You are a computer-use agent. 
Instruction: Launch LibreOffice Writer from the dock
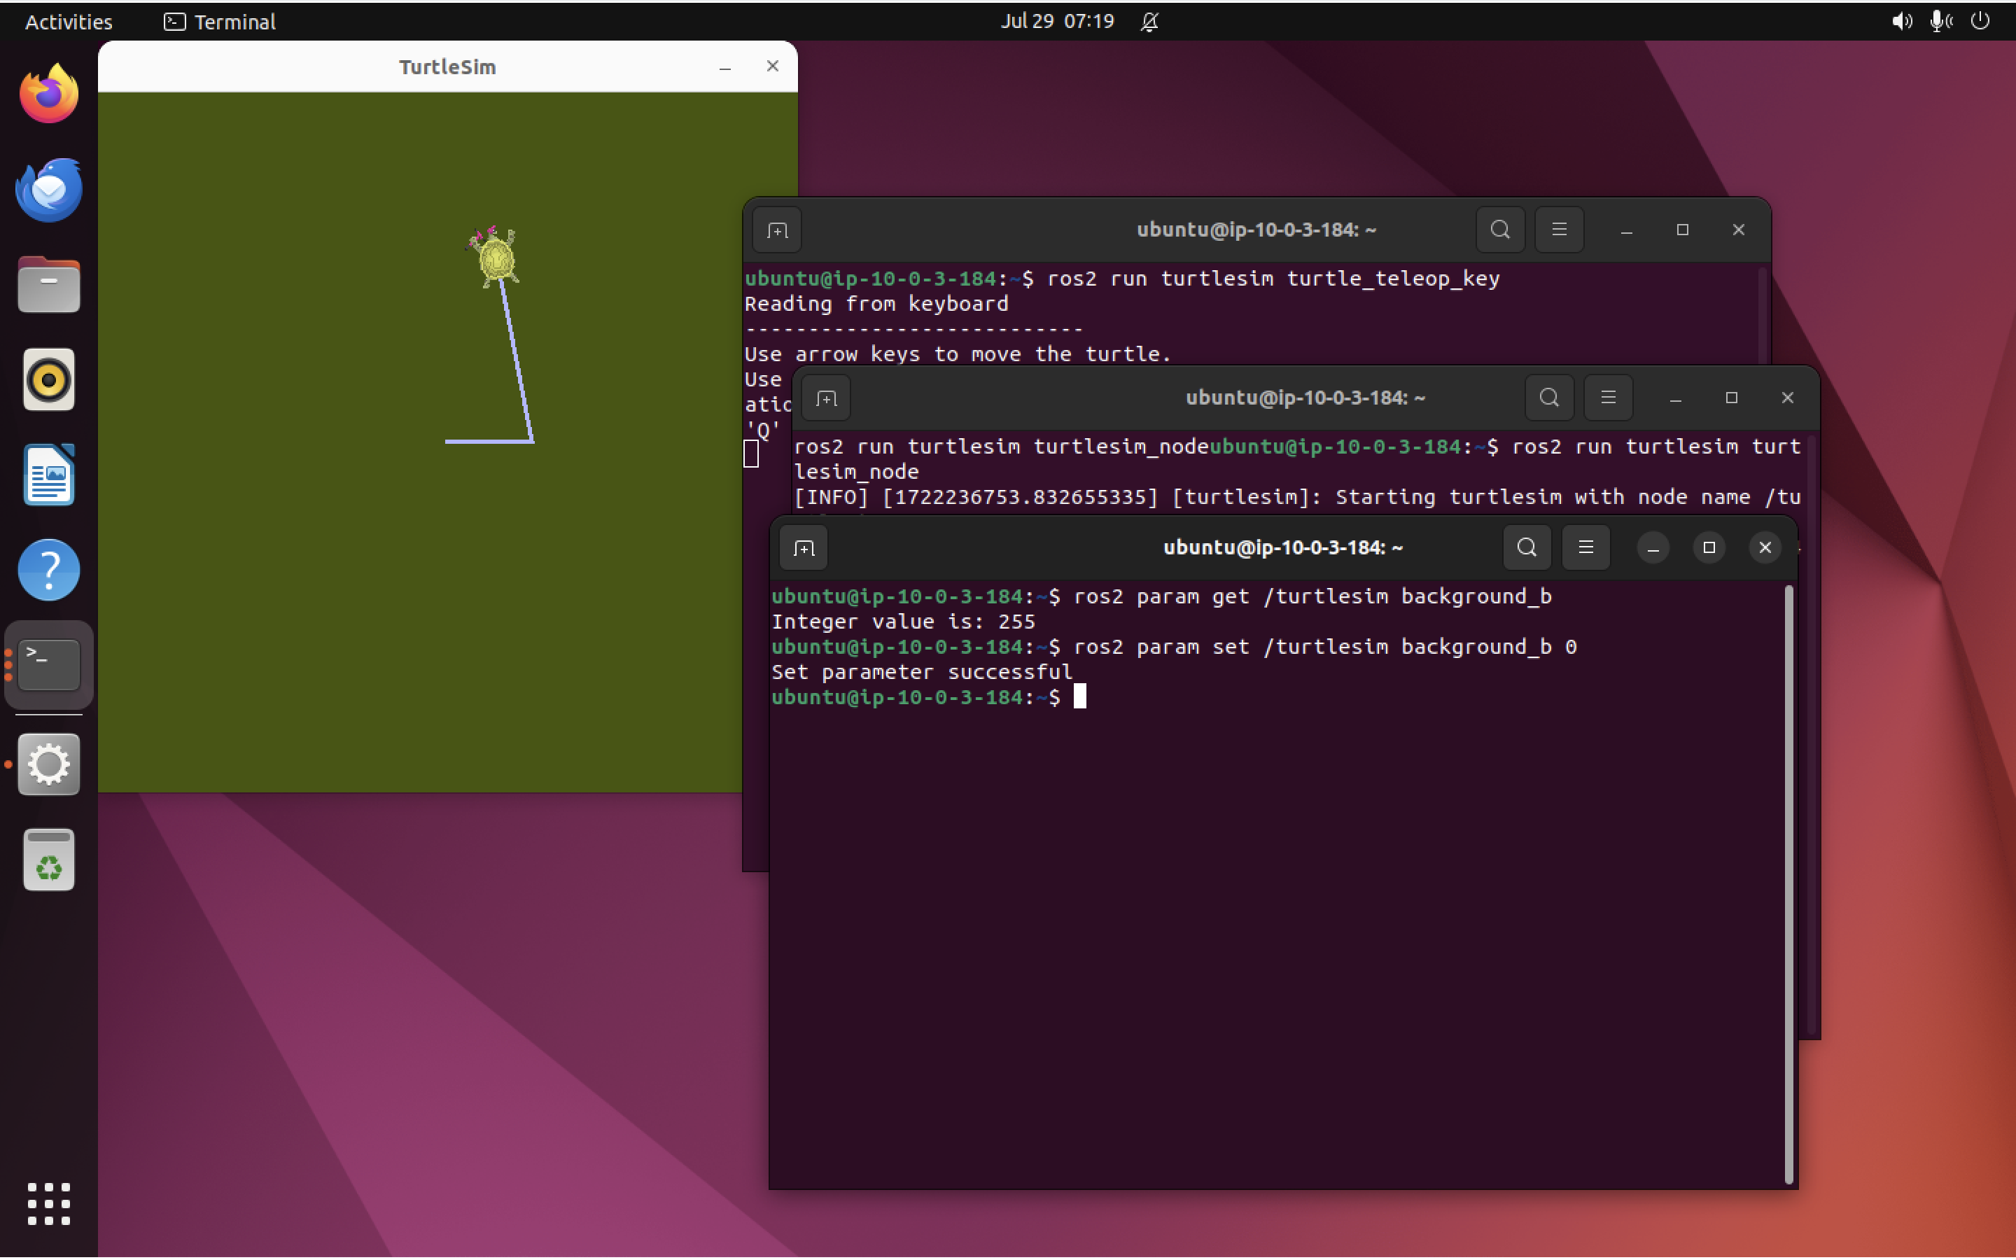tap(48, 475)
